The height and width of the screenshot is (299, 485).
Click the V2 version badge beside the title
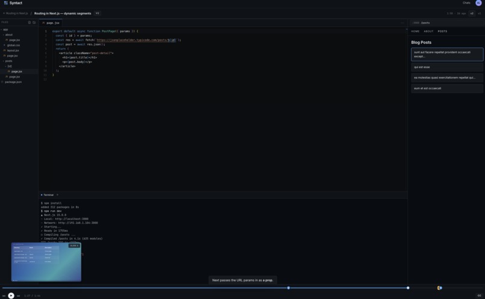coord(97,13)
